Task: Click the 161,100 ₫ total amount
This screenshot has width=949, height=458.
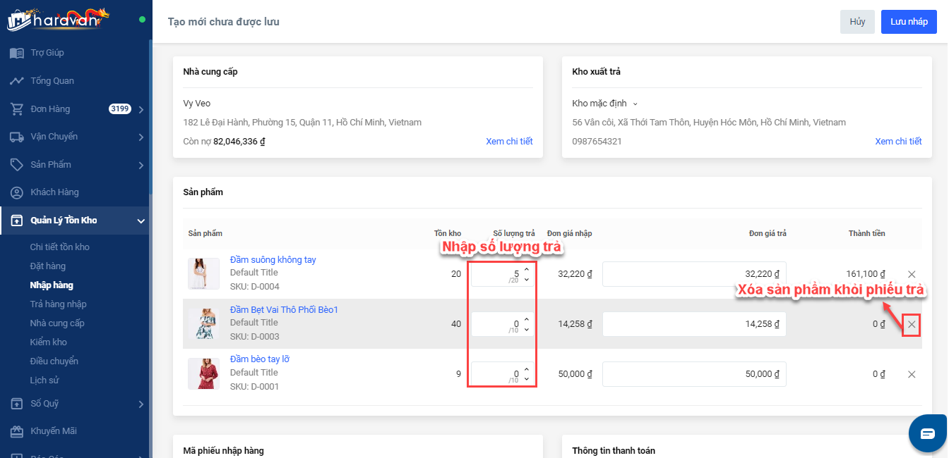Action: [866, 274]
